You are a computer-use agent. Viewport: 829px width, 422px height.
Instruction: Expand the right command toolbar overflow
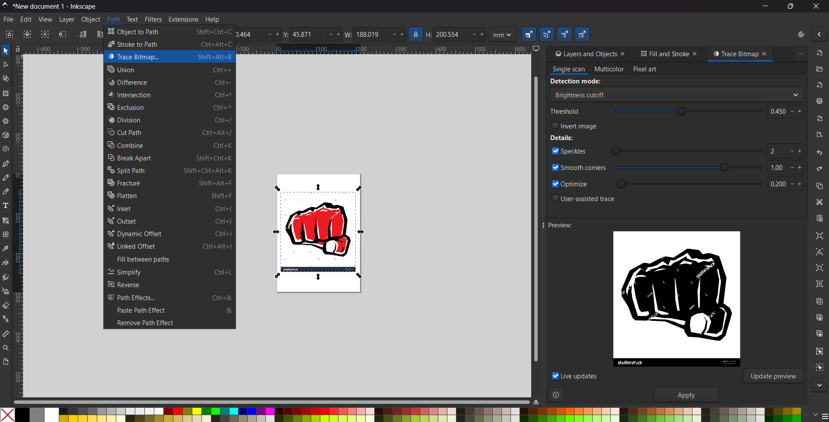(x=819, y=385)
